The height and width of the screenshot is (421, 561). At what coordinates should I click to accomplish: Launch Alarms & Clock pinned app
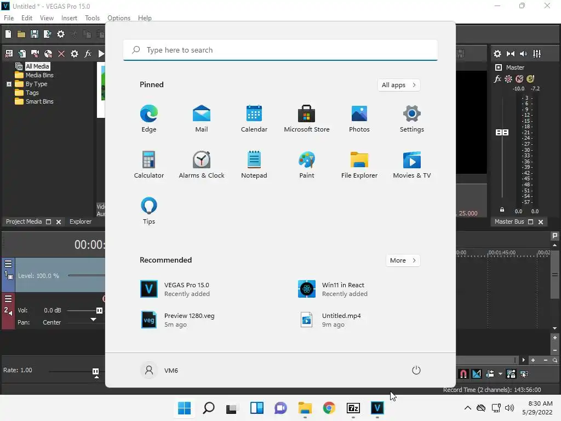(202, 164)
